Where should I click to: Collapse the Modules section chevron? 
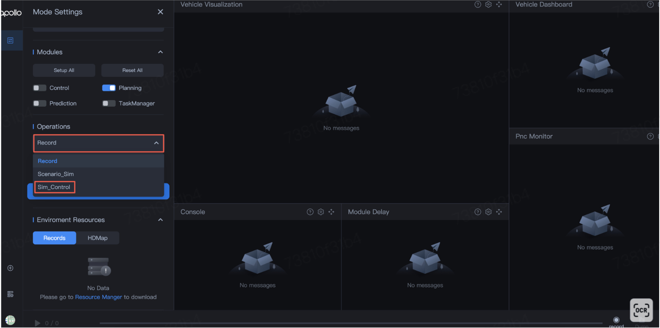160,52
